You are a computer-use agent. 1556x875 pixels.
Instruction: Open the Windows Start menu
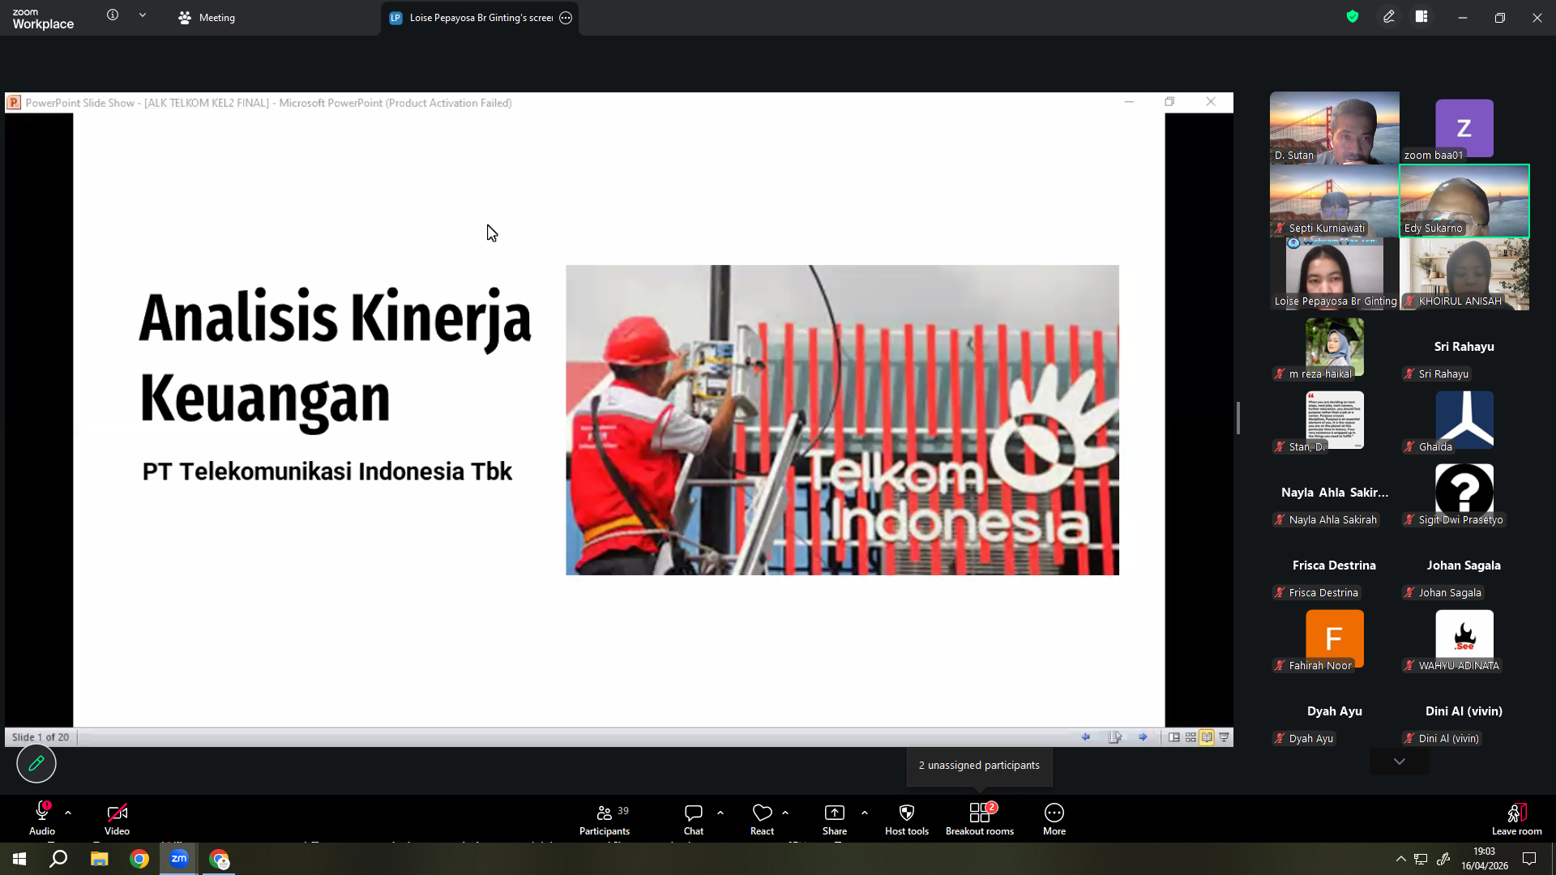(x=19, y=859)
